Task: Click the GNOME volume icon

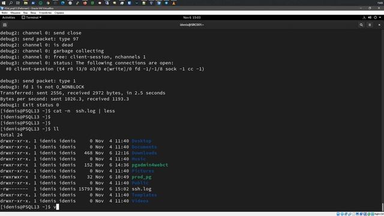Action: 370,17
